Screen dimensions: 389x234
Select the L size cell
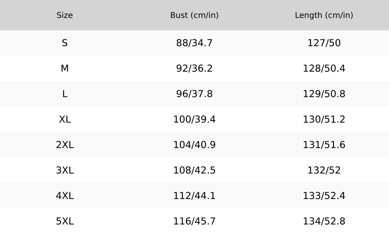pyautogui.click(x=65, y=94)
